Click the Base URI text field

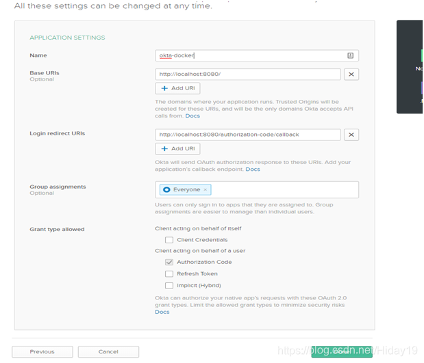pyautogui.click(x=247, y=75)
